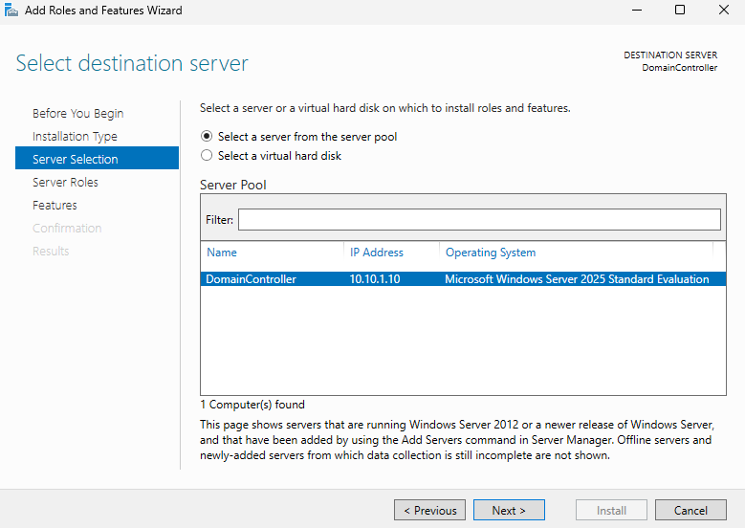This screenshot has width=745, height=528.
Task: Continue with the Next button
Action: click(x=509, y=511)
